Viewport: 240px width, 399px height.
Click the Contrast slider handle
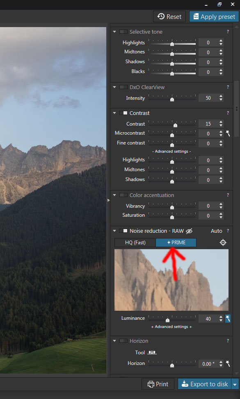click(175, 125)
